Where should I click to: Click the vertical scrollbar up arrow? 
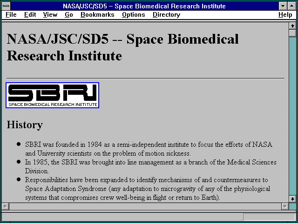[x=292, y=26]
